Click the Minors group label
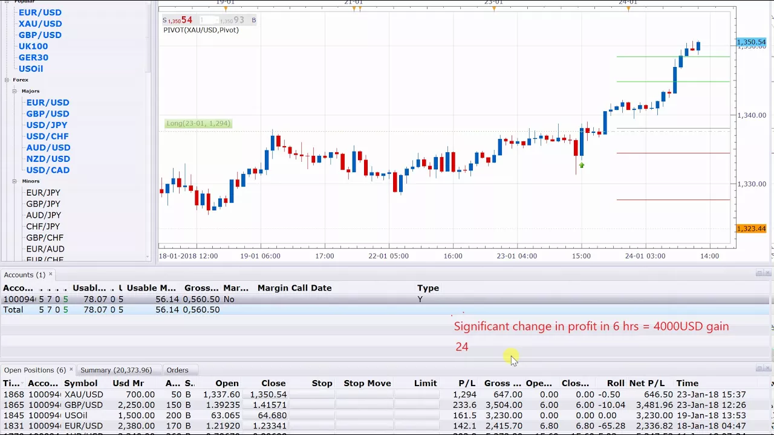This screenshot has width=774, height=435. [x=30, y=181]
